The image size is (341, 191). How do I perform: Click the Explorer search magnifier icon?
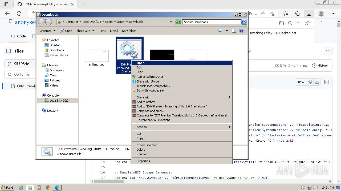[244, 22]
